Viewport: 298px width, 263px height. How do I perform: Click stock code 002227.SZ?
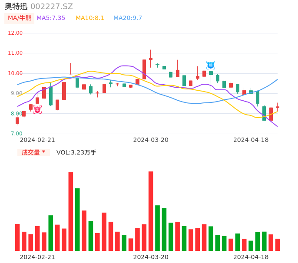click(52, 7)
